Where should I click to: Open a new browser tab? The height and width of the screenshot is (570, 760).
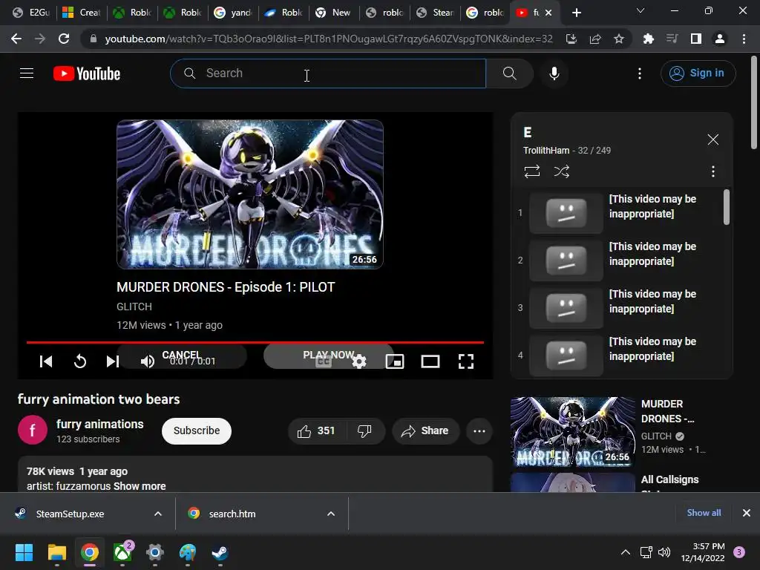coord(576,13)
